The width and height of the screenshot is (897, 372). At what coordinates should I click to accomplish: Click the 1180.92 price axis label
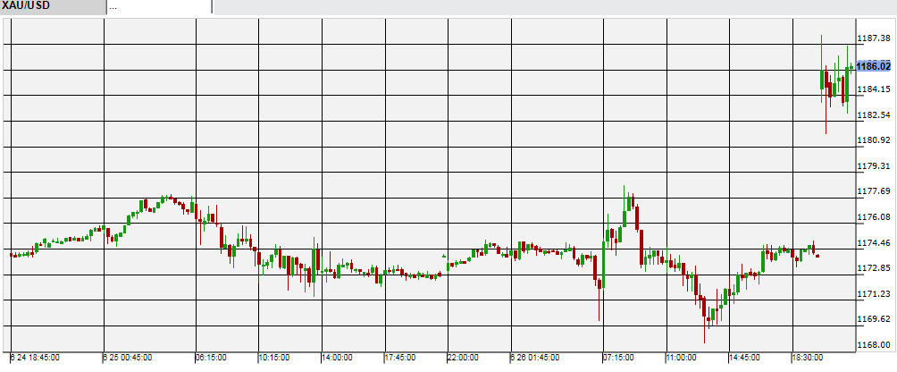tap(871, 140)
